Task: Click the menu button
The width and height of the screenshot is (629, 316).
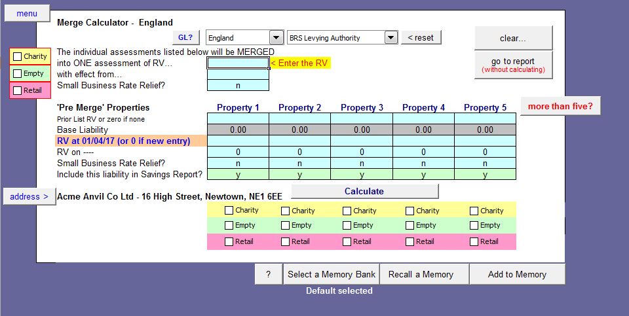Action: [x=27, y=14]
